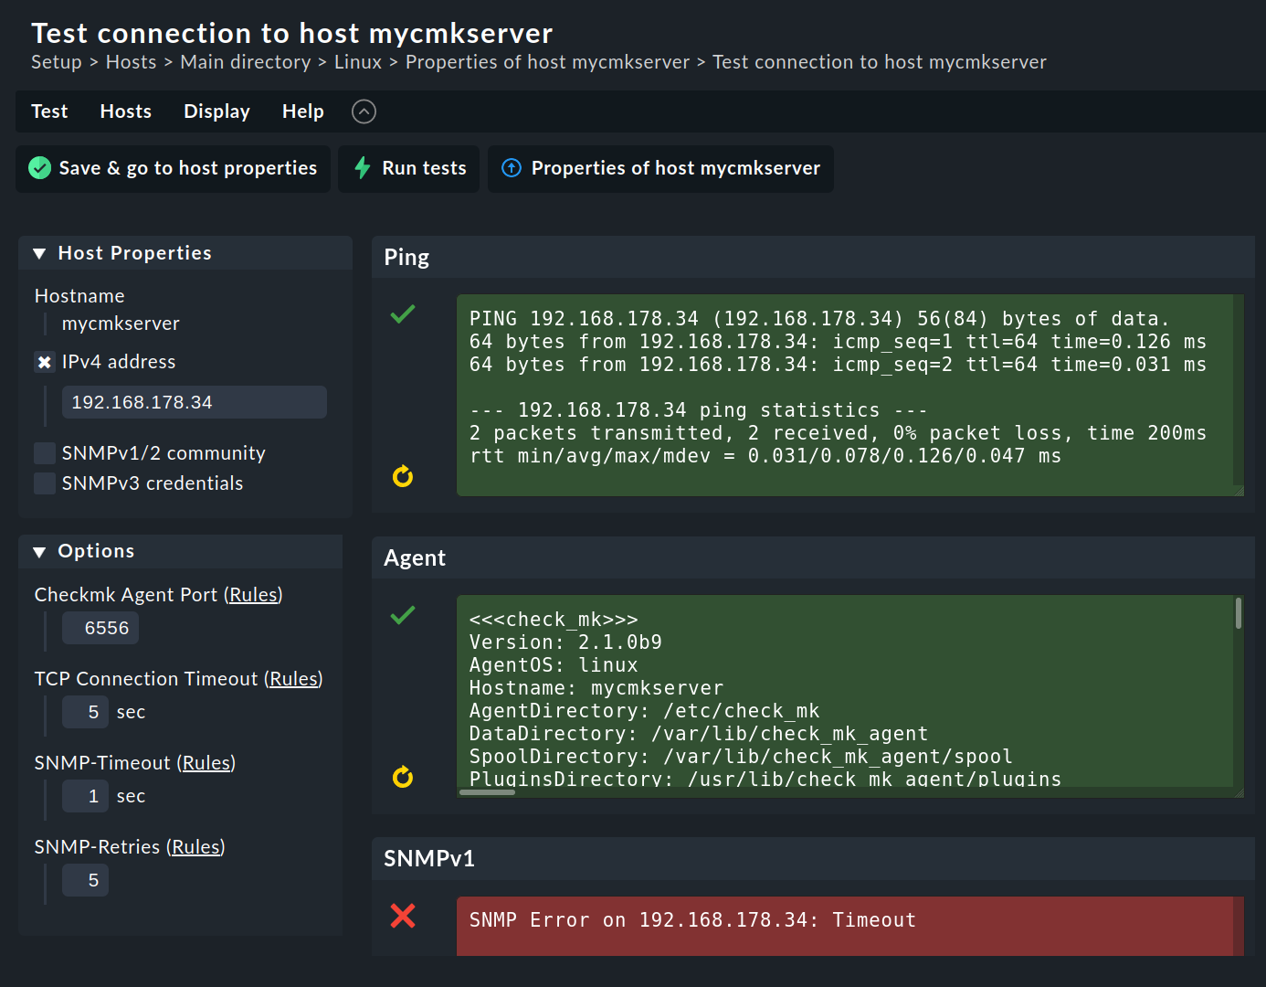Click the SNMPv1 section header
The image size is (1266, 987).
pos(813,859)
